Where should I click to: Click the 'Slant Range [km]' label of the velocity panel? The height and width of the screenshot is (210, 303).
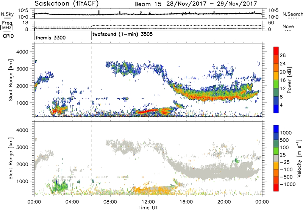11,158
